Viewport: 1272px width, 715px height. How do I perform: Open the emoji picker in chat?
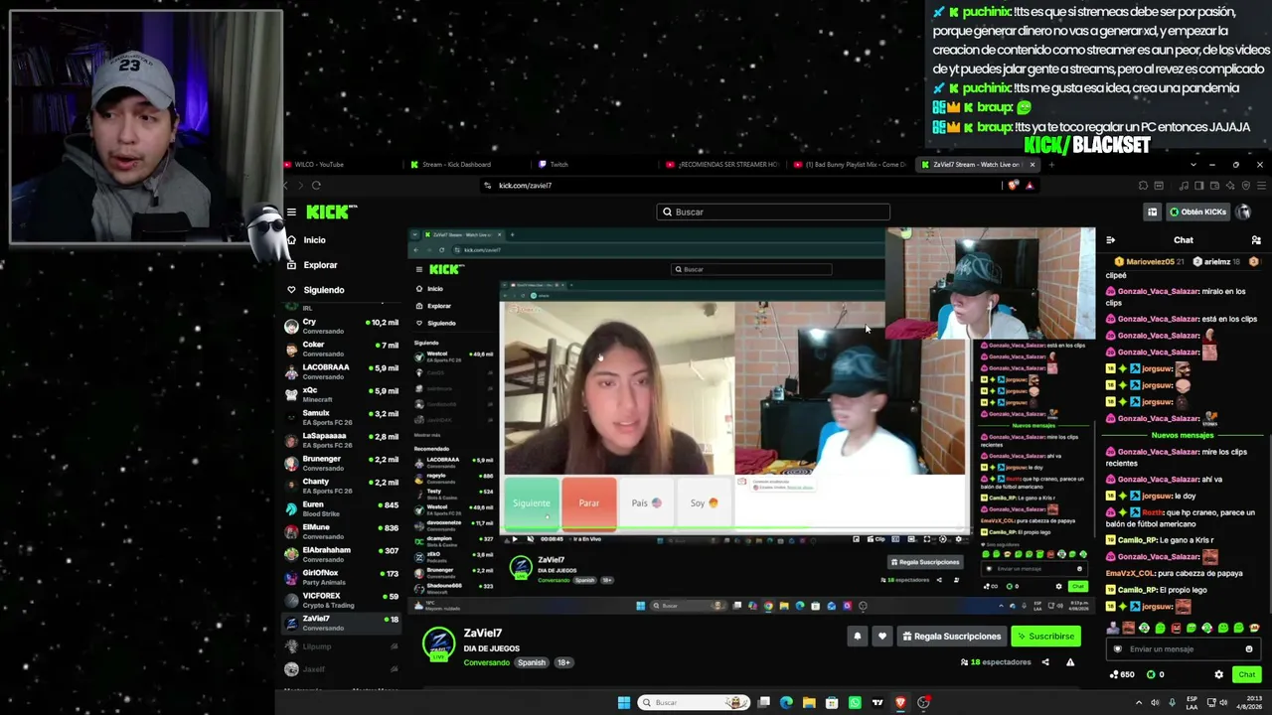pos(1249,649)
